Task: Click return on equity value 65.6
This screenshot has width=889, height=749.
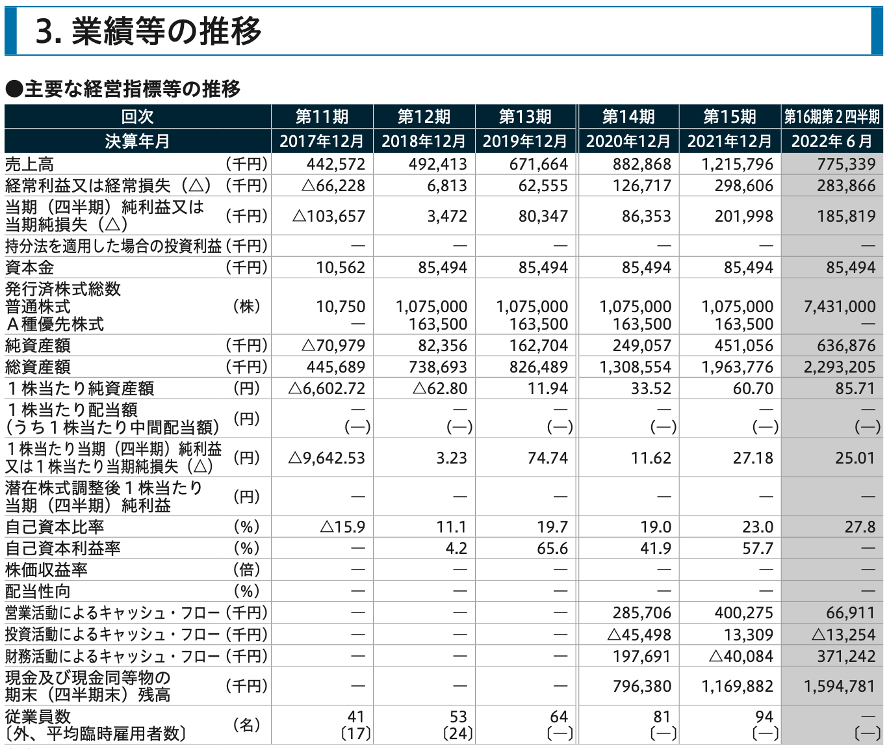Action: (x=552, y=548)
